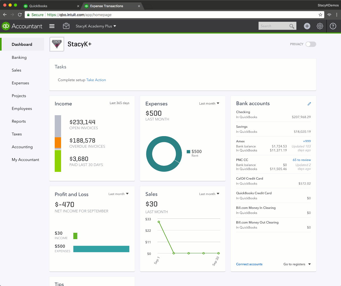Open Profit and Loss period dropdown

118,194
